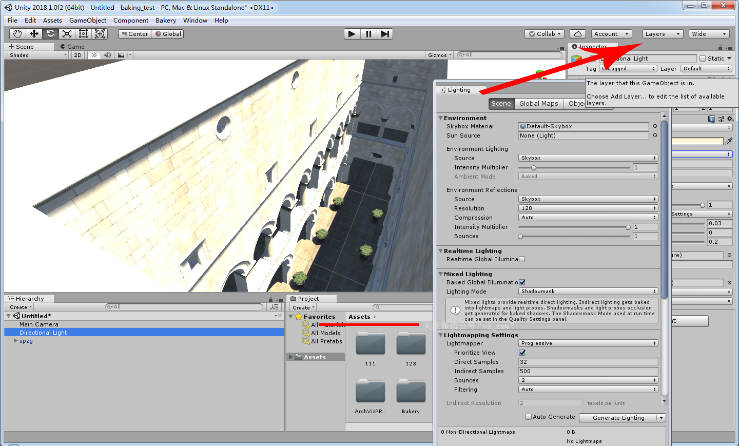The height and width of the screenshot is (446, 739).
Task: Select the Hand tool in toolbar
Action: click(17, 34)
